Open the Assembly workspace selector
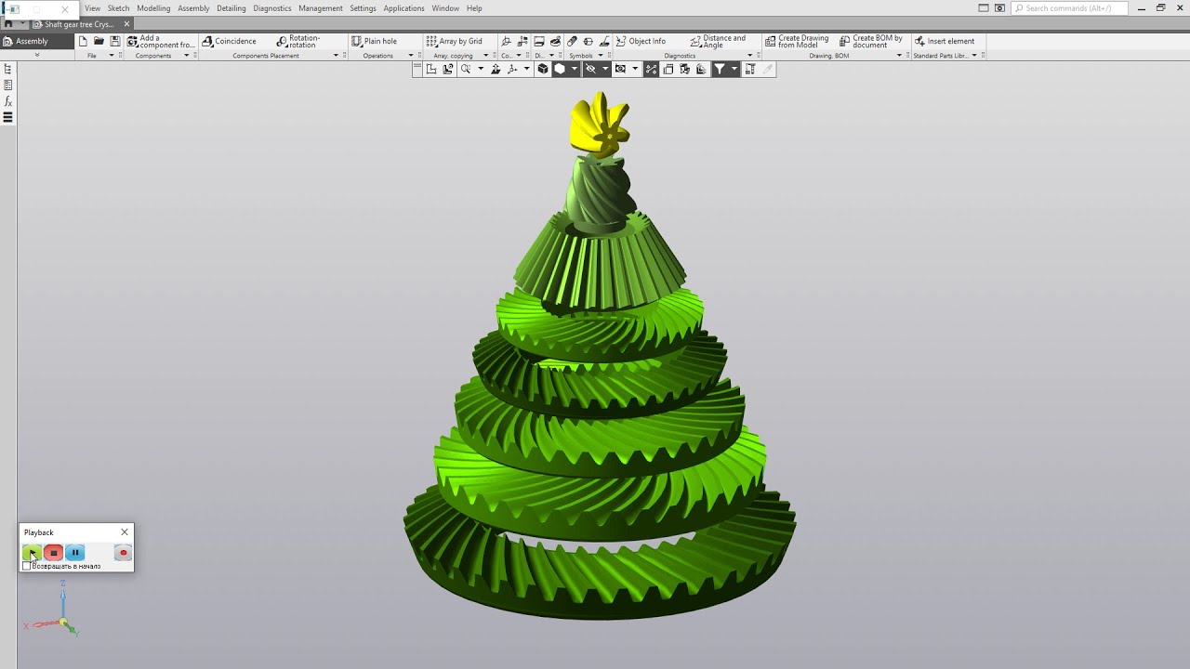Screen dimensions: 1190x669 tap(37, 41)
